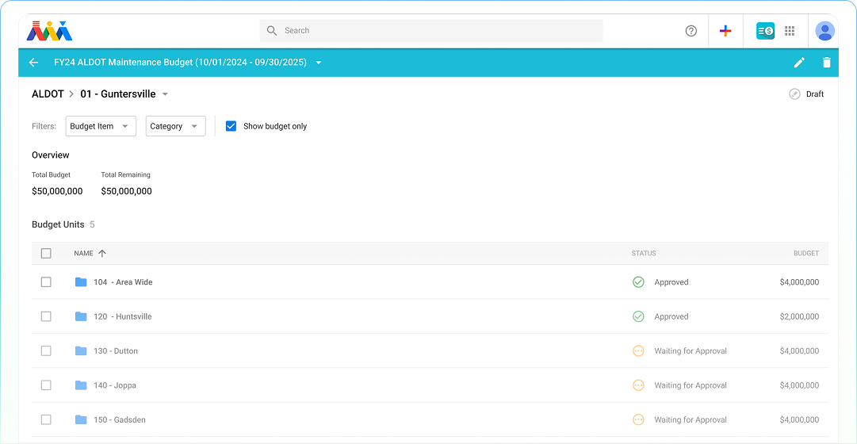Select the 140 - Joppa row checkbox

coord(47,385)
